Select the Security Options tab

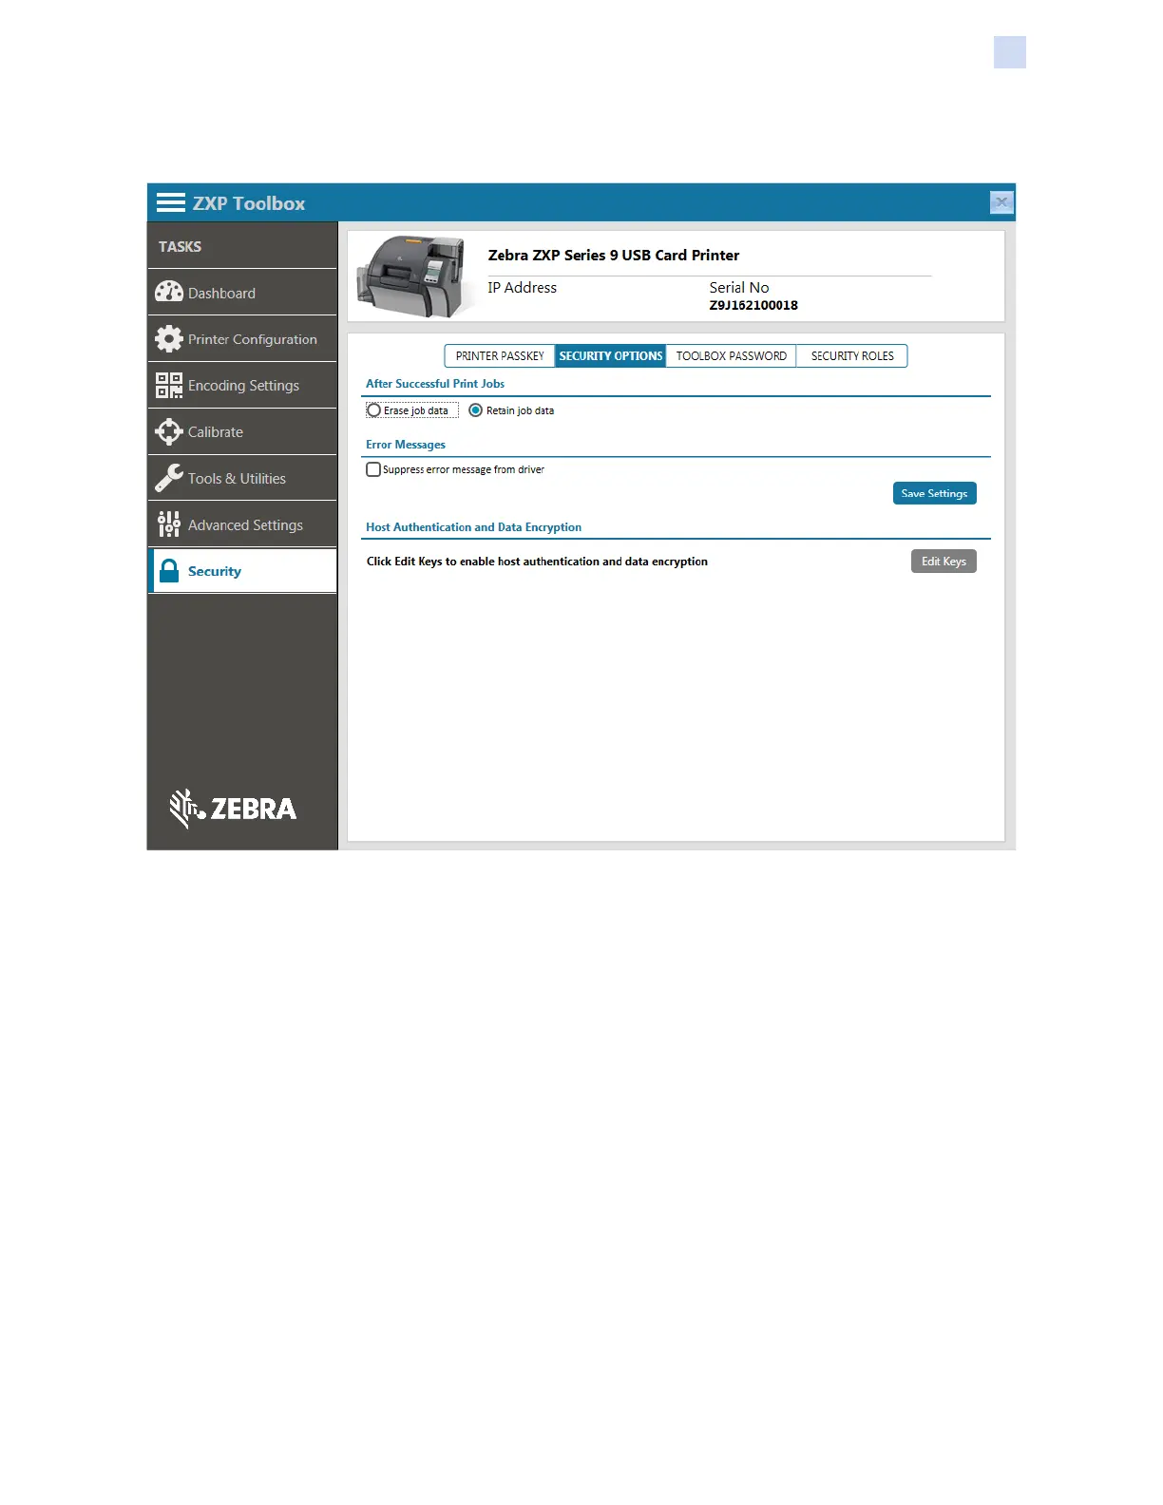click(610, 356)
